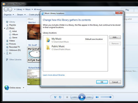Click the Videos icon in the sidebar
The width and height of the screenshot is (138, 103).
pyautogui.click(x=7, y=41)
